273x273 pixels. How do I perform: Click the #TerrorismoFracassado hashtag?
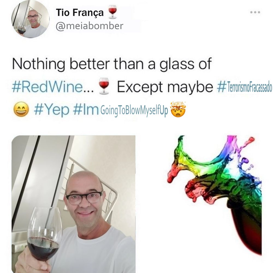pyautogui.click(x=244, y=87)
